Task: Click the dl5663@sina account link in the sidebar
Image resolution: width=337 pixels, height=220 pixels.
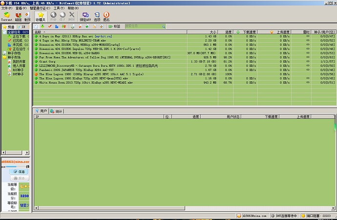Action: 15,161
